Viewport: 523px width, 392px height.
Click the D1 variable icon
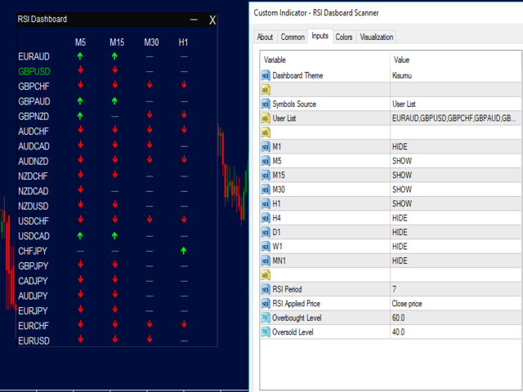(x=266, y=232)
